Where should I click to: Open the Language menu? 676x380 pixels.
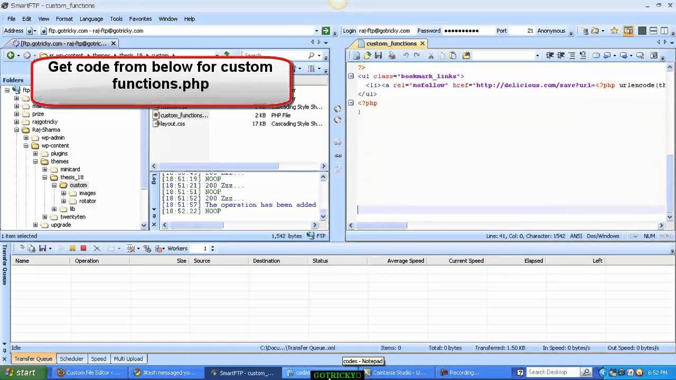click(91, 18)
